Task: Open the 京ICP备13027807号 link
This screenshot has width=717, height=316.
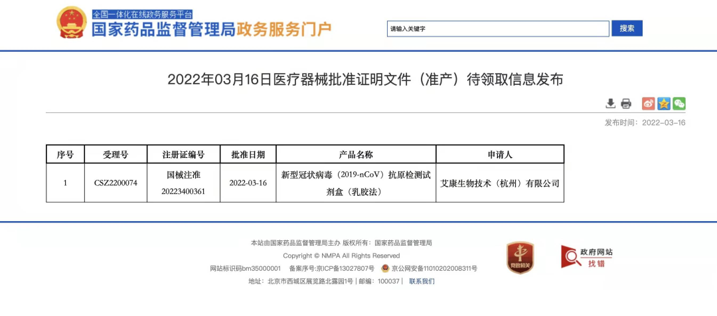Action: [345, 268]
